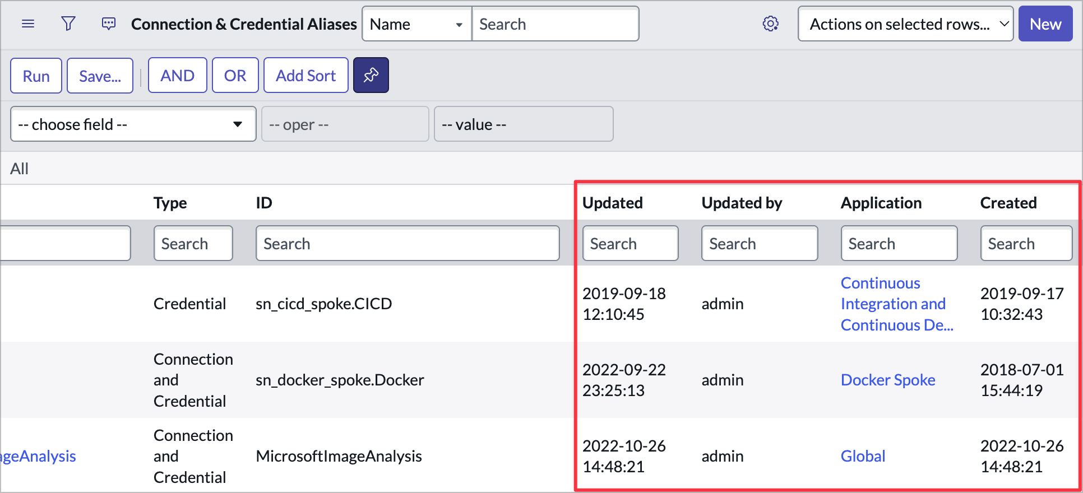Add an AND condition
1083x493 pixels.
point(177,76)
